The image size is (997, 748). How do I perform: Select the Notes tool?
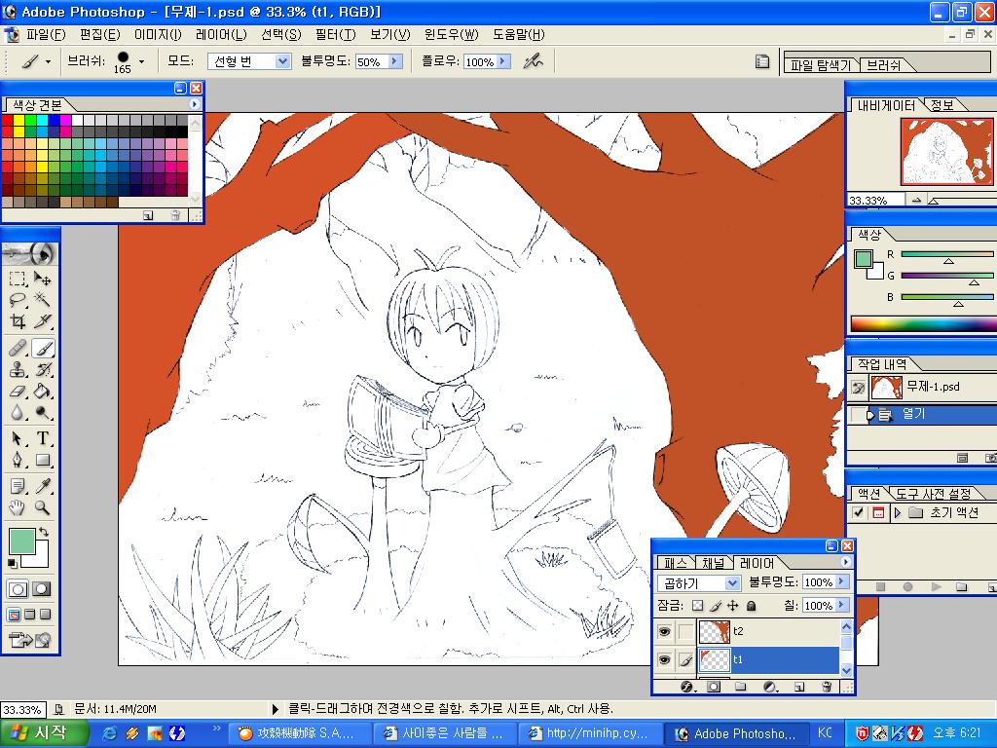point(18,487)
